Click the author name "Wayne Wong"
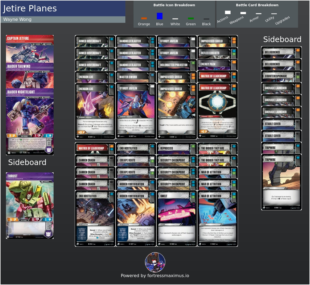 click(17, 19)
